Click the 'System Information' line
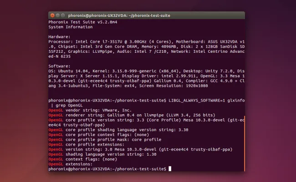Viewport: 296px width, 182px height. click(x=71, y=27)
